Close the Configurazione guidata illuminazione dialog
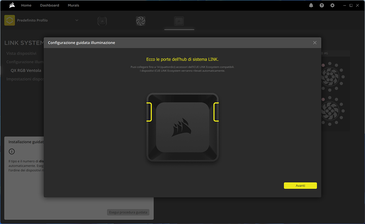The image size is (365, 224). [x=315, y=43]
